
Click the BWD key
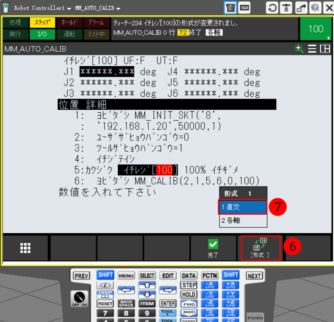(x=189, y=312)
